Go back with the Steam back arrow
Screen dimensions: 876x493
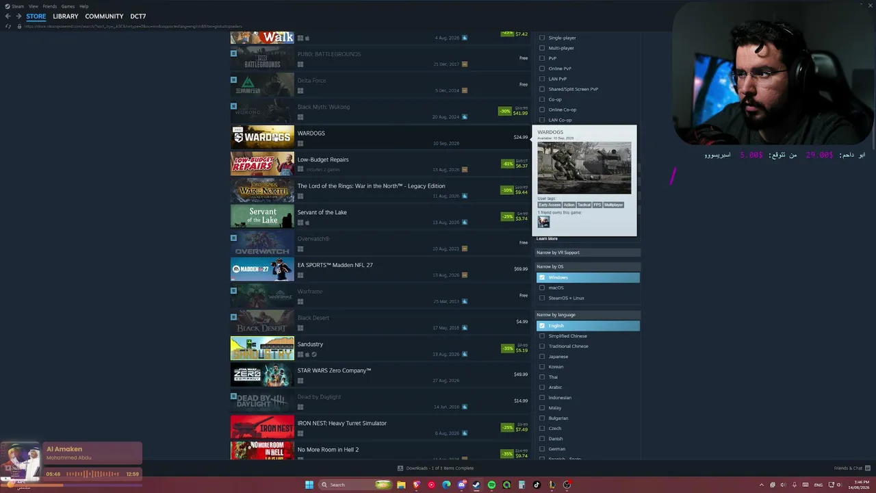[x=8, y=16]
